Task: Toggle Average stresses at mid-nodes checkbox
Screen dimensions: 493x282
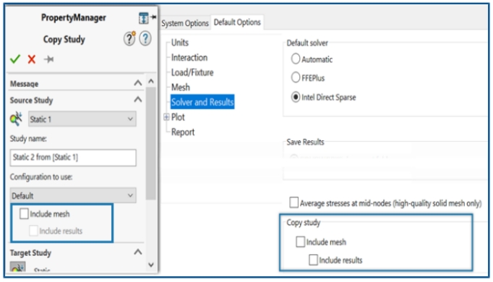Action: point(293,202)
